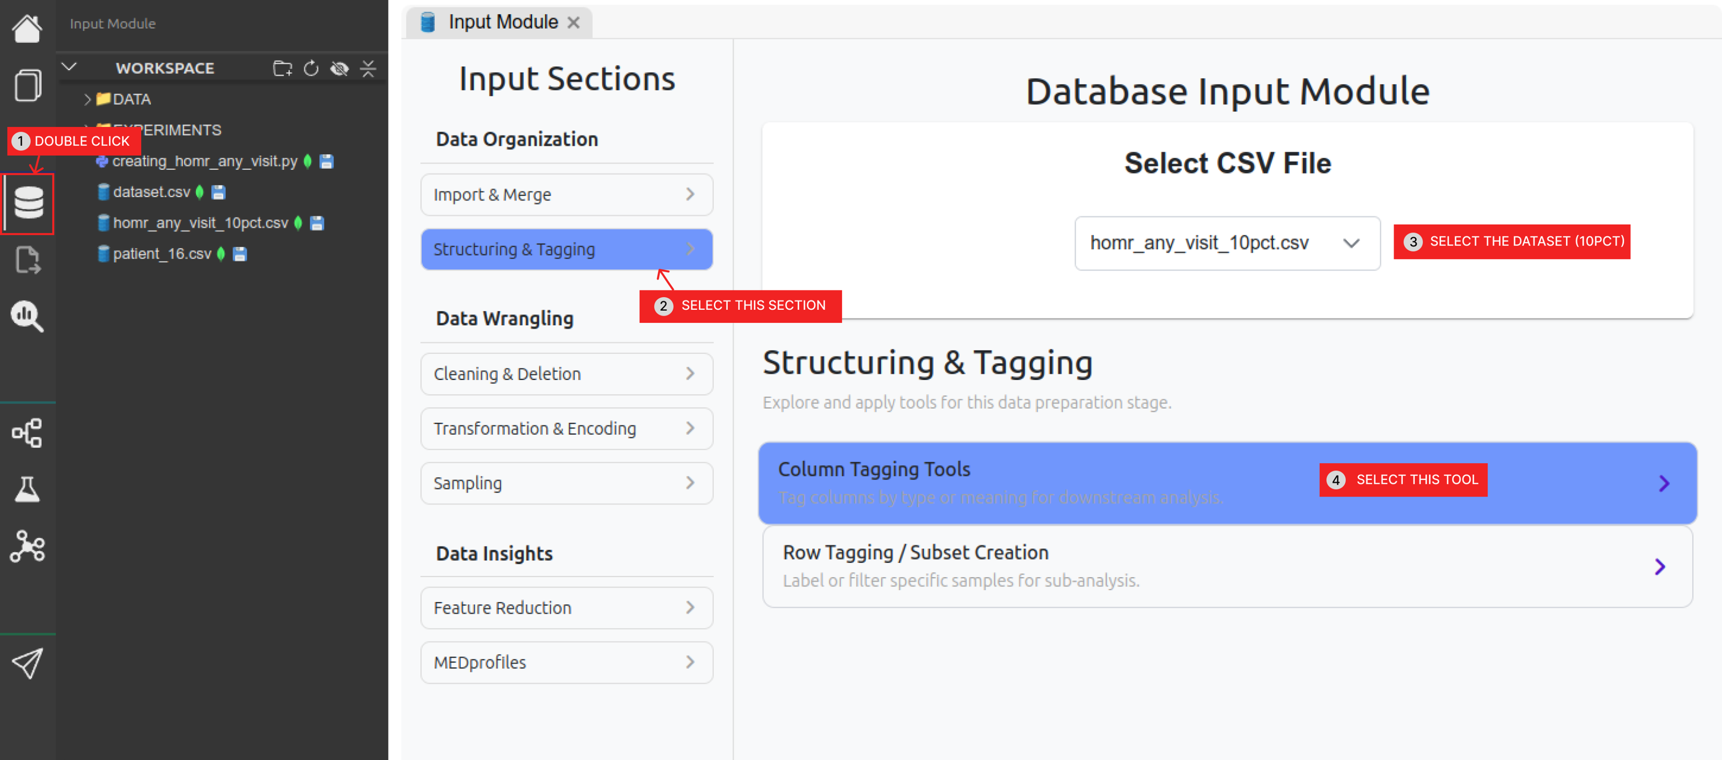Screen dimensions: 1722x760
Task: Select the Structuring & Tagging section
Action: pyautogui.click(x=566, y=249)
